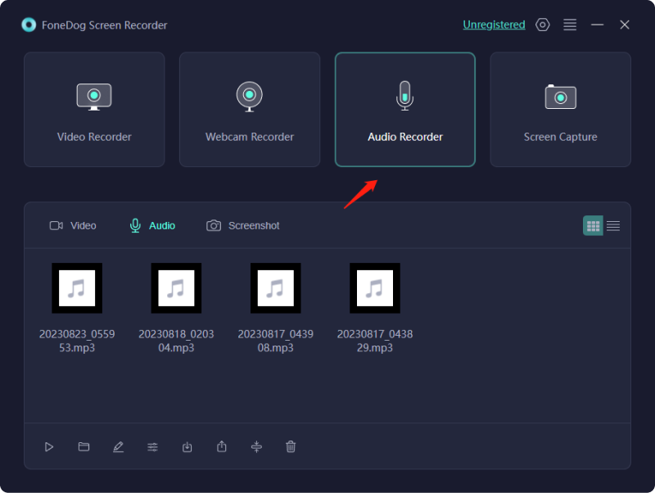Viewport: 655px width, 493px height.
Task: Open the Video Recorder tool
Action: [x=94, y=109]
